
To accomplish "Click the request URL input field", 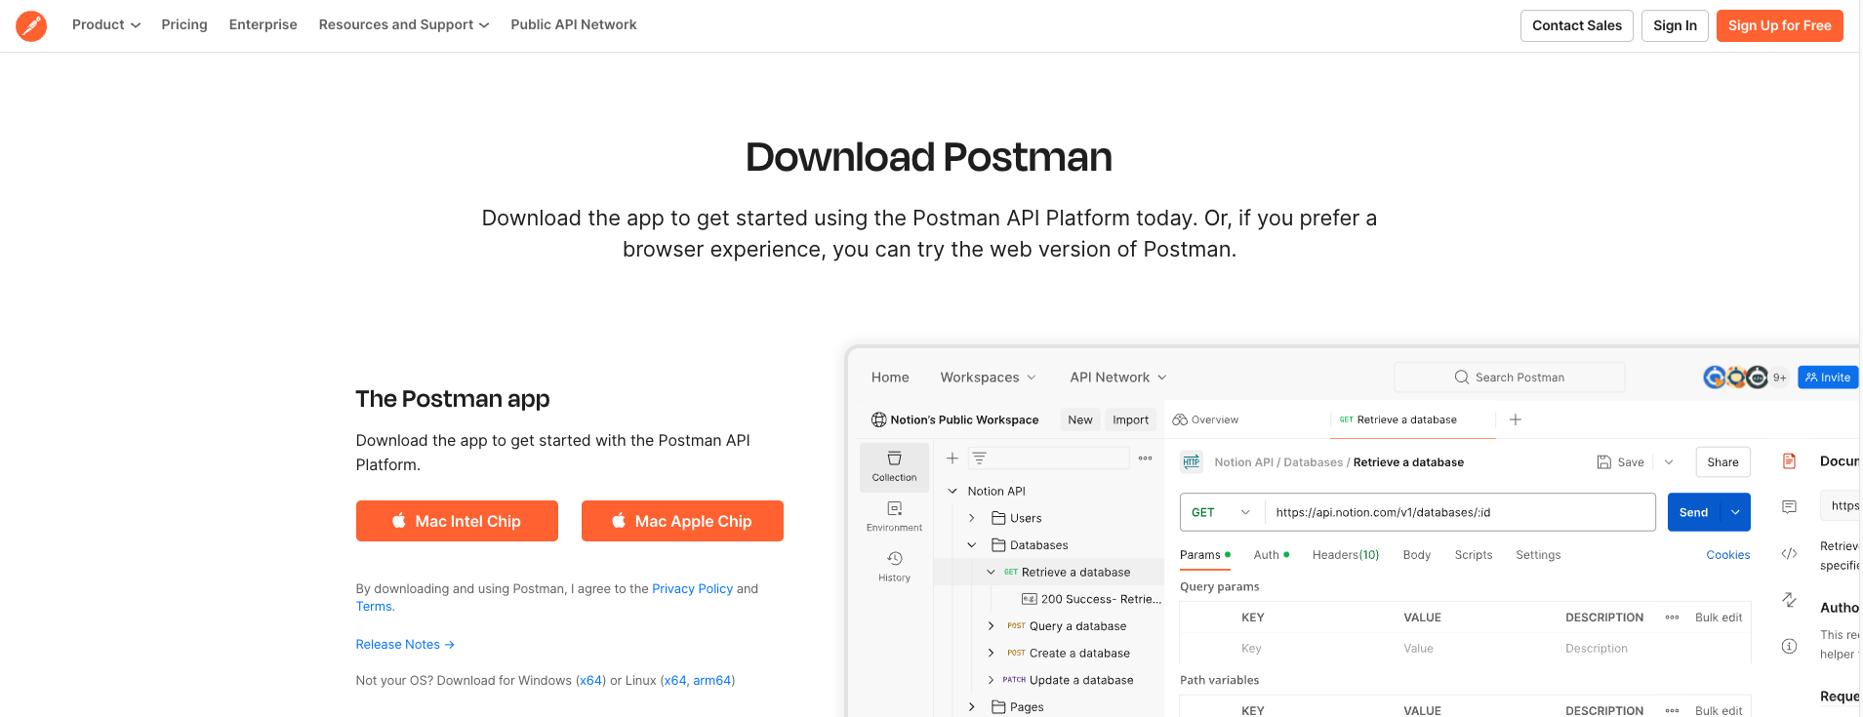I will [1460, 512].
